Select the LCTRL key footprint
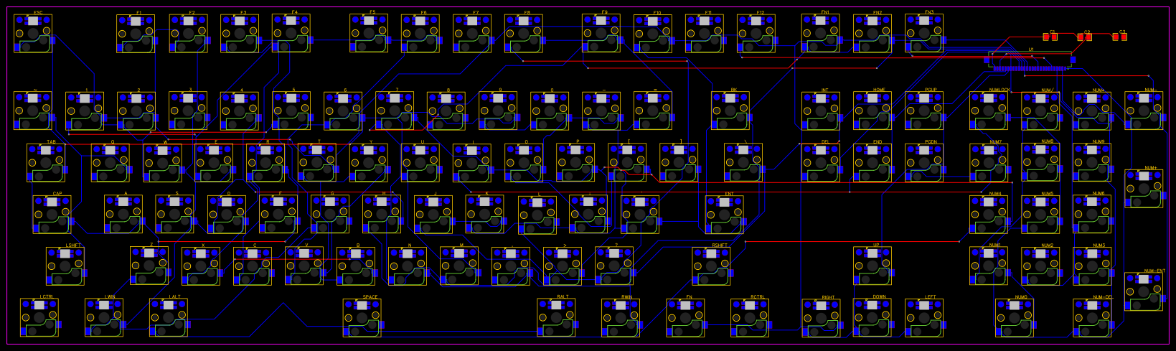Image resolution: width=1176 pixels, height=351 pixels. [39, 318]
